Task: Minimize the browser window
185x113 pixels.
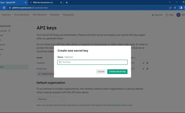Action: [177, 2]
